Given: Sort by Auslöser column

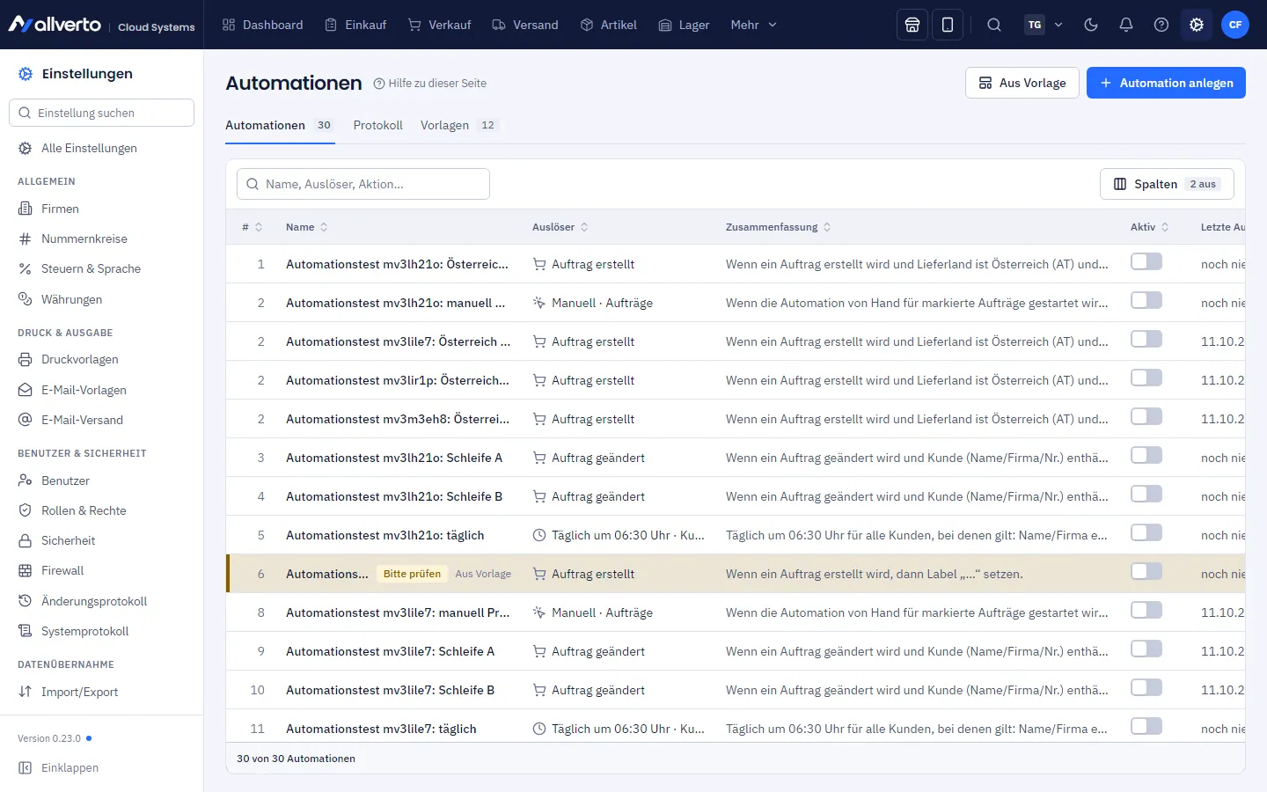Looking at the screenshot, I should pyautogui.click(x=560, y=227).
